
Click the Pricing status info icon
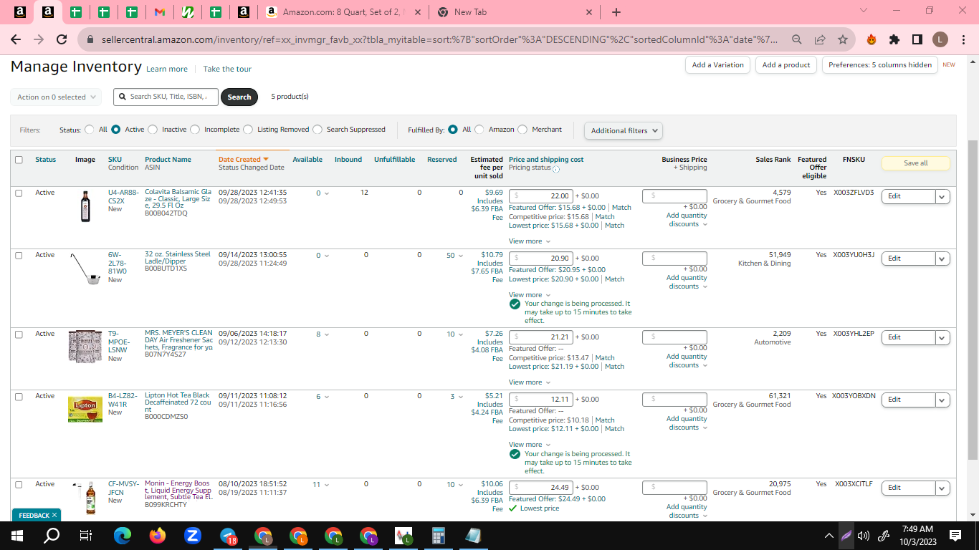click(x=556, y=170)
